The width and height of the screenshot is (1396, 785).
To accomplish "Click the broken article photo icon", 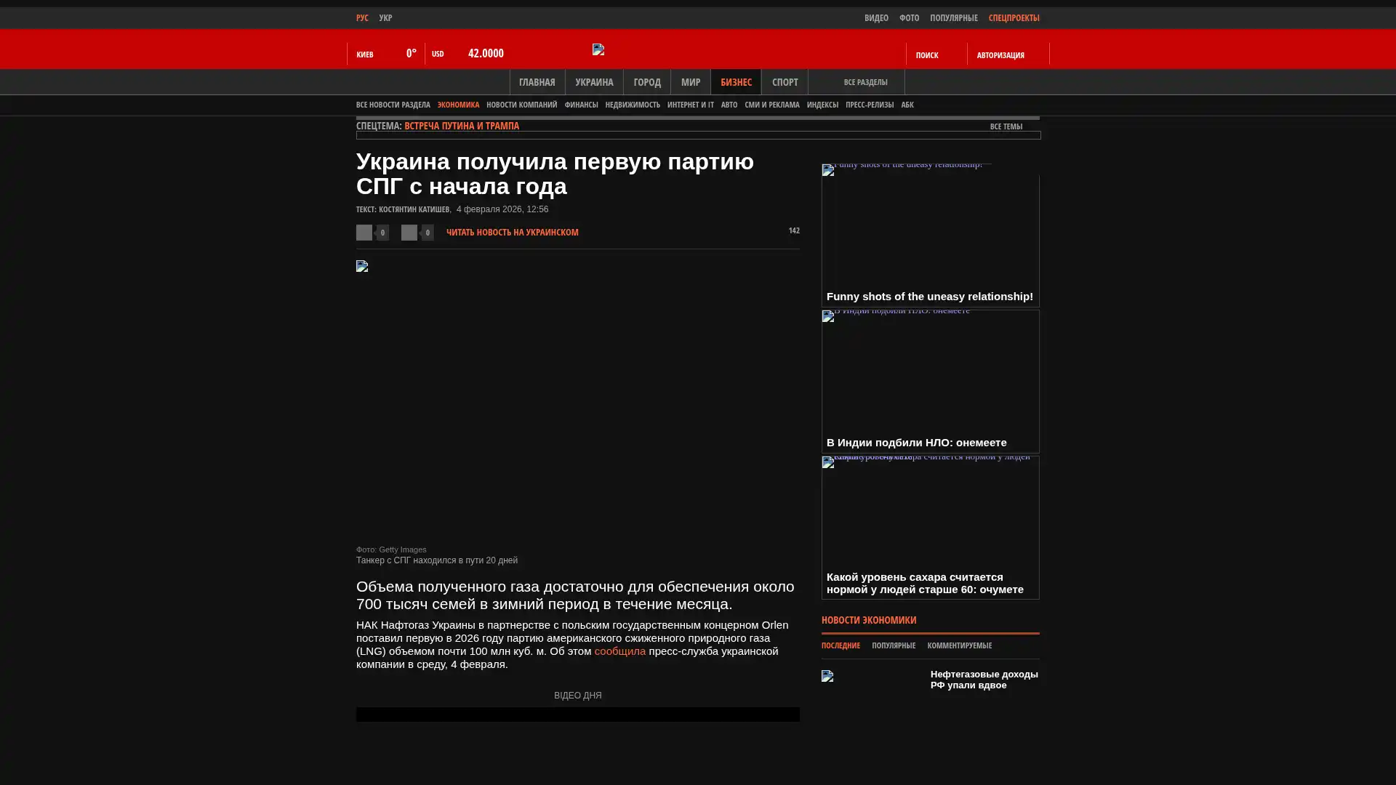I will 362,266.
